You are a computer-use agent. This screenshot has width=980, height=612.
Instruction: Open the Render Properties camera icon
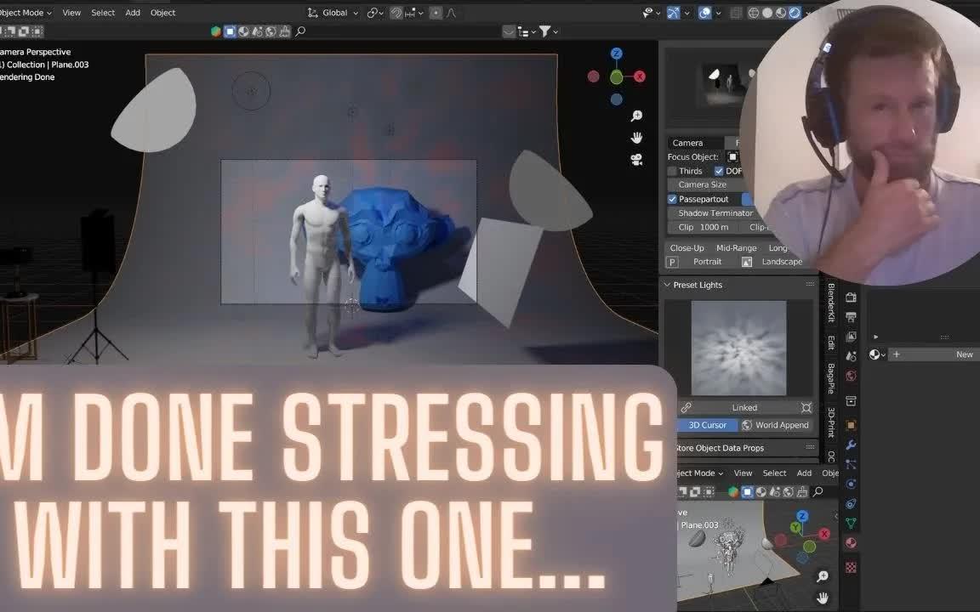point(851,297)
